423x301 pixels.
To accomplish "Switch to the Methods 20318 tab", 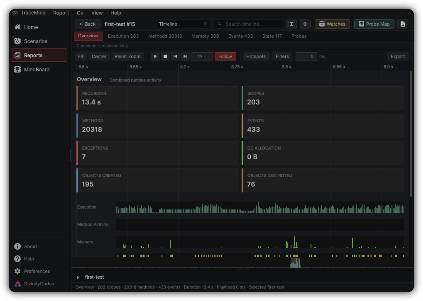I will (x=165, y=36).
